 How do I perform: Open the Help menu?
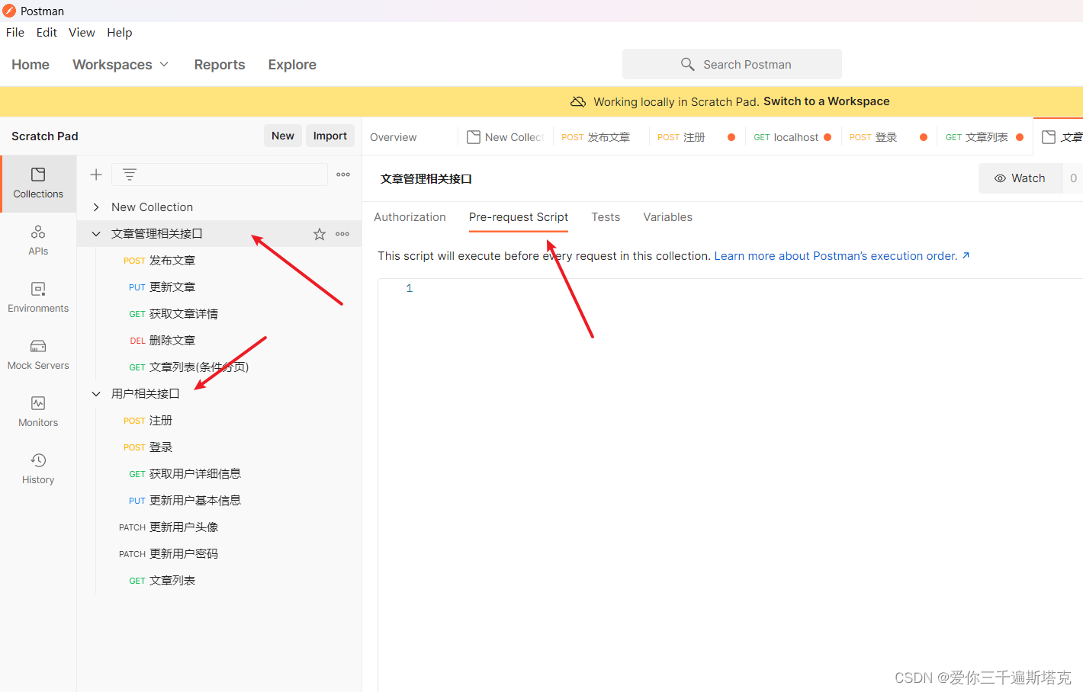pos(120,32)
